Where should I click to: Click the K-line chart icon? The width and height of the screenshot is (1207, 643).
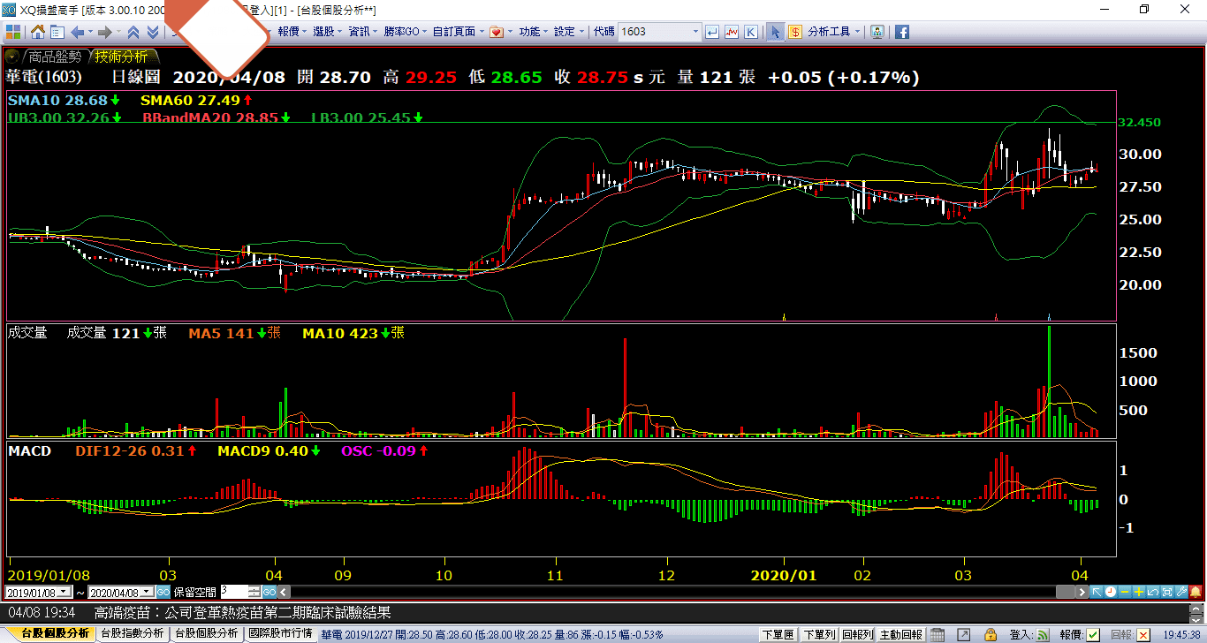tap(750, 32)
